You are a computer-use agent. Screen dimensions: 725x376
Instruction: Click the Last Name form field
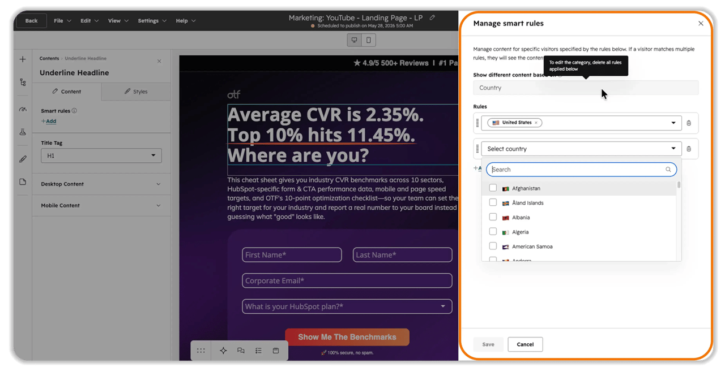[403, 255]
